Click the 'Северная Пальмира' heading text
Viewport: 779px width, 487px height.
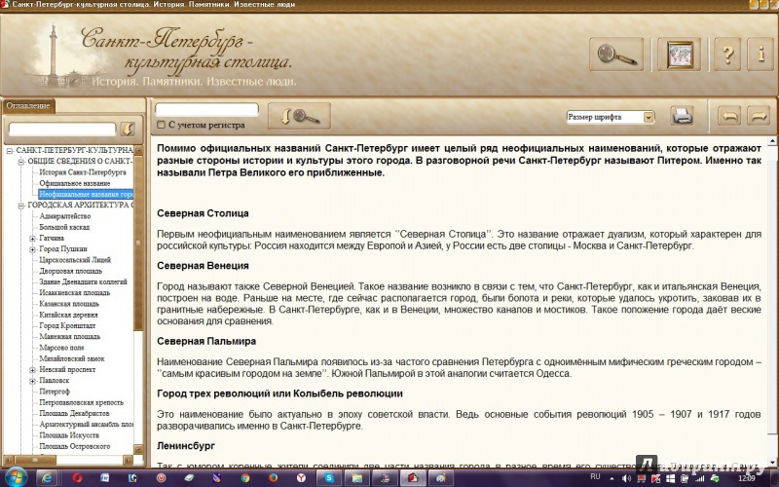pos(206,342)
